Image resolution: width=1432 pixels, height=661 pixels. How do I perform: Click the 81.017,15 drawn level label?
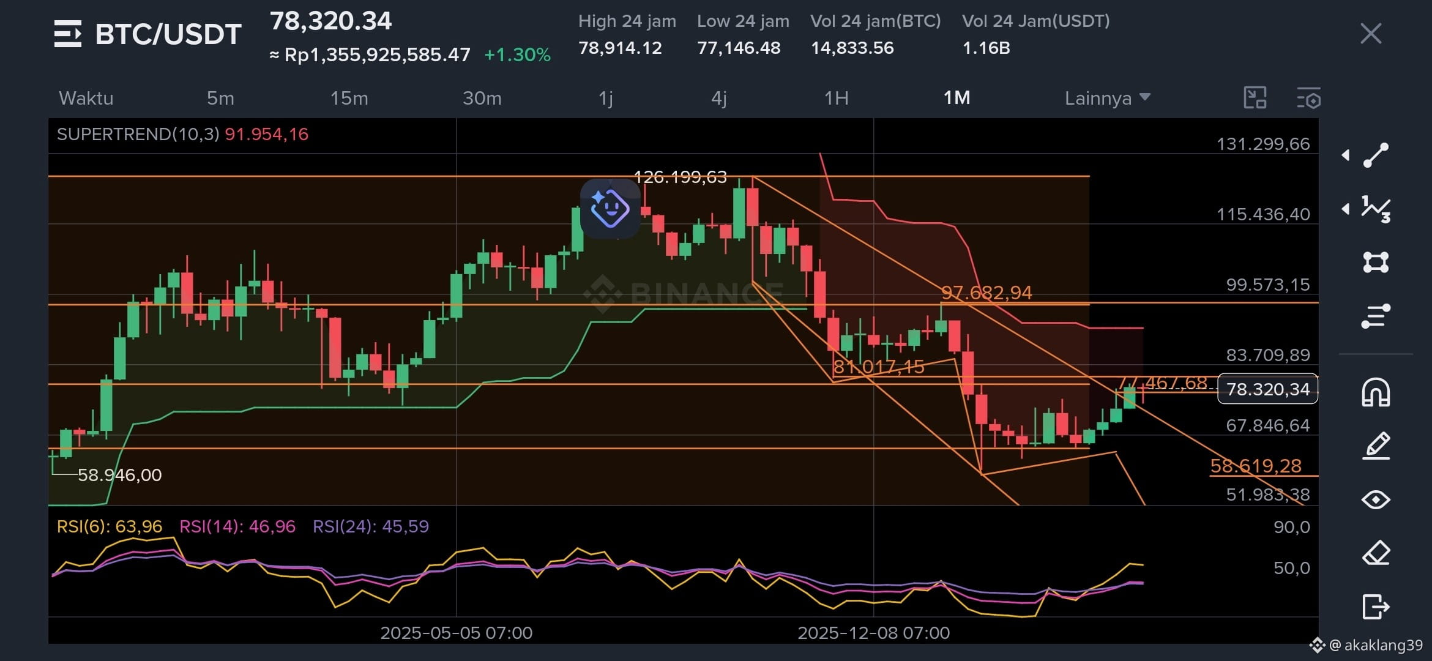(x=879, y=367)
